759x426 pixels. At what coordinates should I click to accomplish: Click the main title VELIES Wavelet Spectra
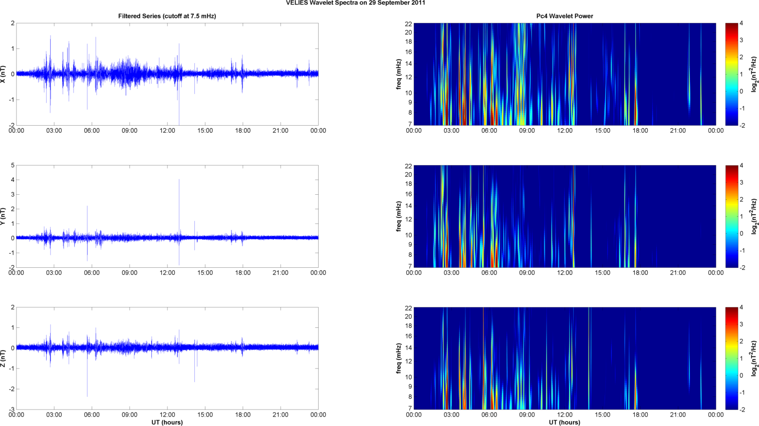pos(355,3)
